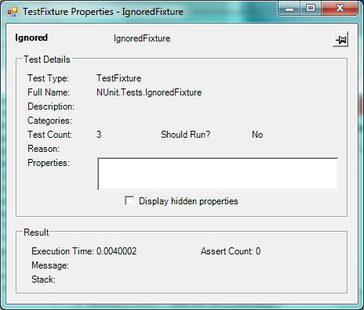Close the TestFixture Properties window
This screenshot has height=310, width=364.
click(340, 9)
